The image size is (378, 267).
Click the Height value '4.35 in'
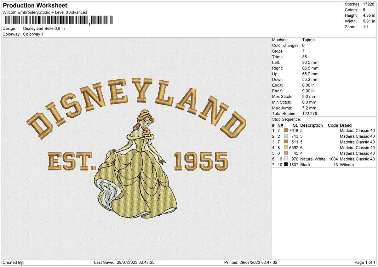[369, 15]
